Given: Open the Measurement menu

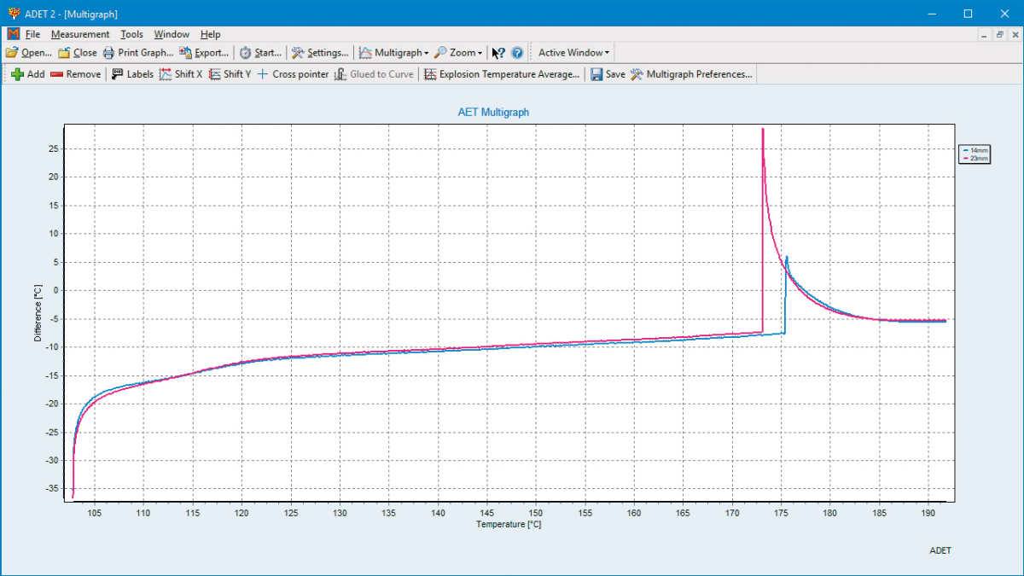Looking at the screenshot, I should click(80, 34).
